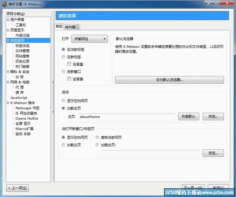Select the 网络 & 性能 category
This screenshot has height=197, width=236.
click(20, 82)
